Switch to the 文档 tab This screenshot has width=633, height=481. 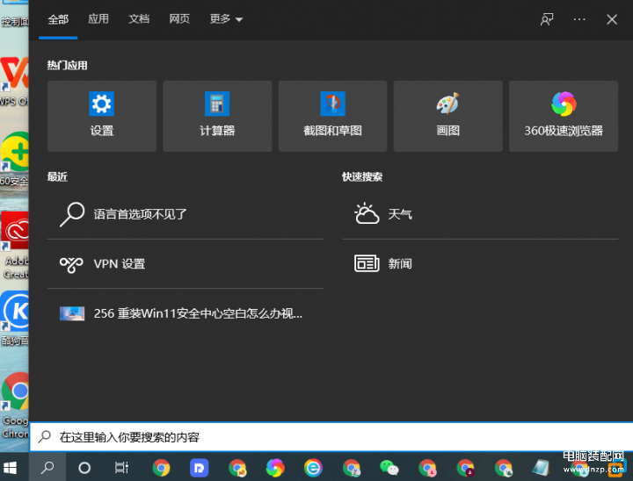coord(139,19)
